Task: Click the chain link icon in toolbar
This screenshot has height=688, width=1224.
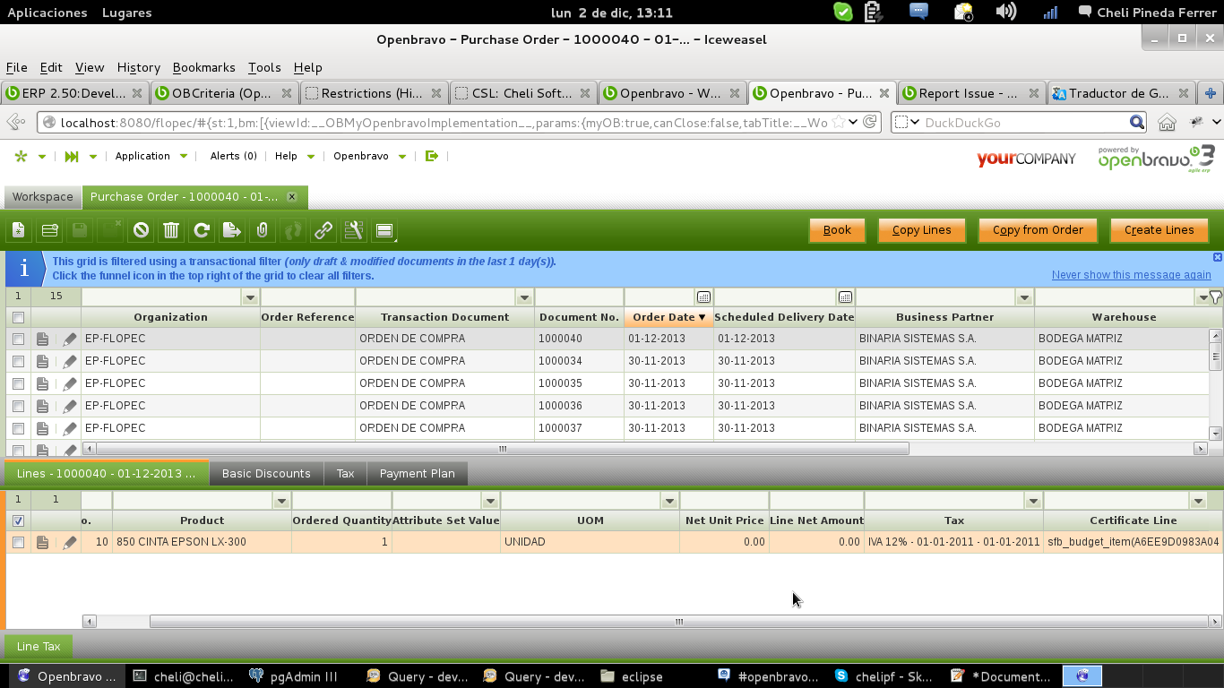Action: [x=323, y=230]
